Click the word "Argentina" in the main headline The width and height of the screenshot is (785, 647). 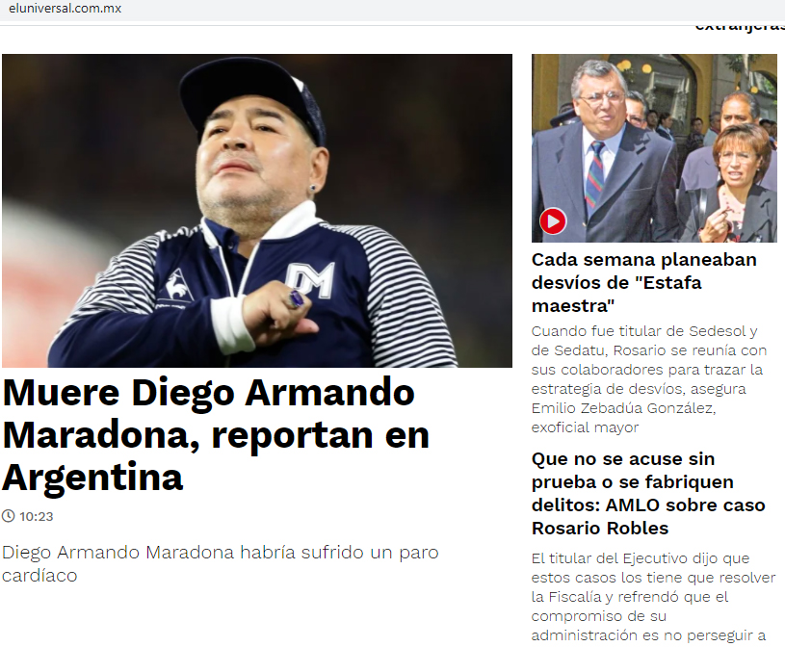92,478
